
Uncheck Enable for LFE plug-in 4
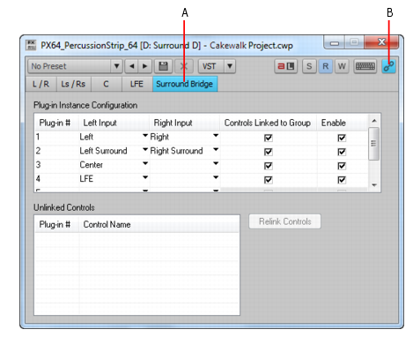[342, 180]
